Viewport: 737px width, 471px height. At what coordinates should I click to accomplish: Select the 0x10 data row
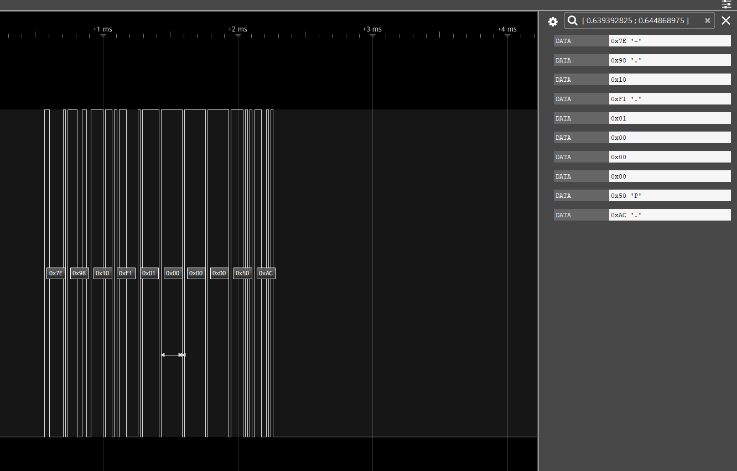(x=642, y=80)
